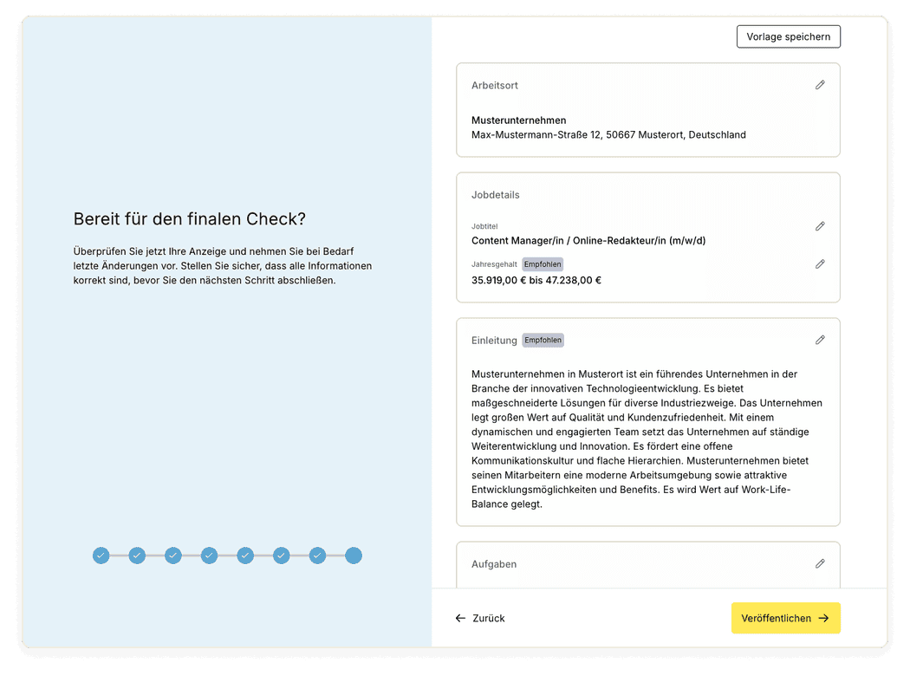Edit the Einleitung section via pencil icon
This screenshot has height=676, width=910.
tap(820, 340)
